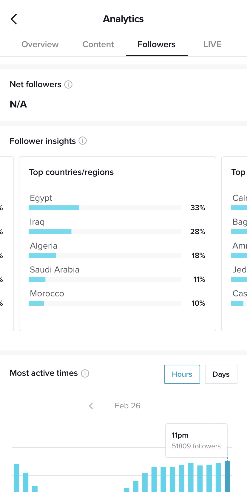Show the partially visible Top cities card

(x=234, y=244)
